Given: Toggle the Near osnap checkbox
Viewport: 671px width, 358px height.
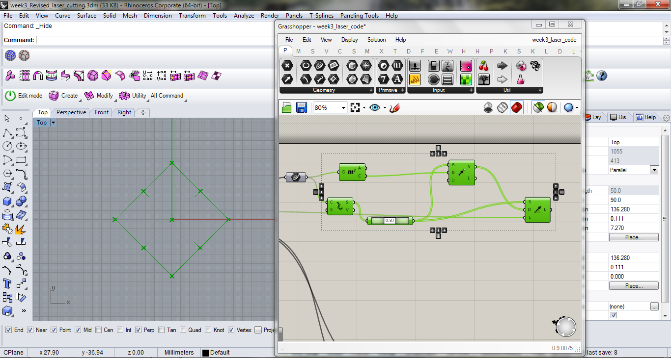Looking at the screenshot, I should pyautogui.click(x=30, y=330).
